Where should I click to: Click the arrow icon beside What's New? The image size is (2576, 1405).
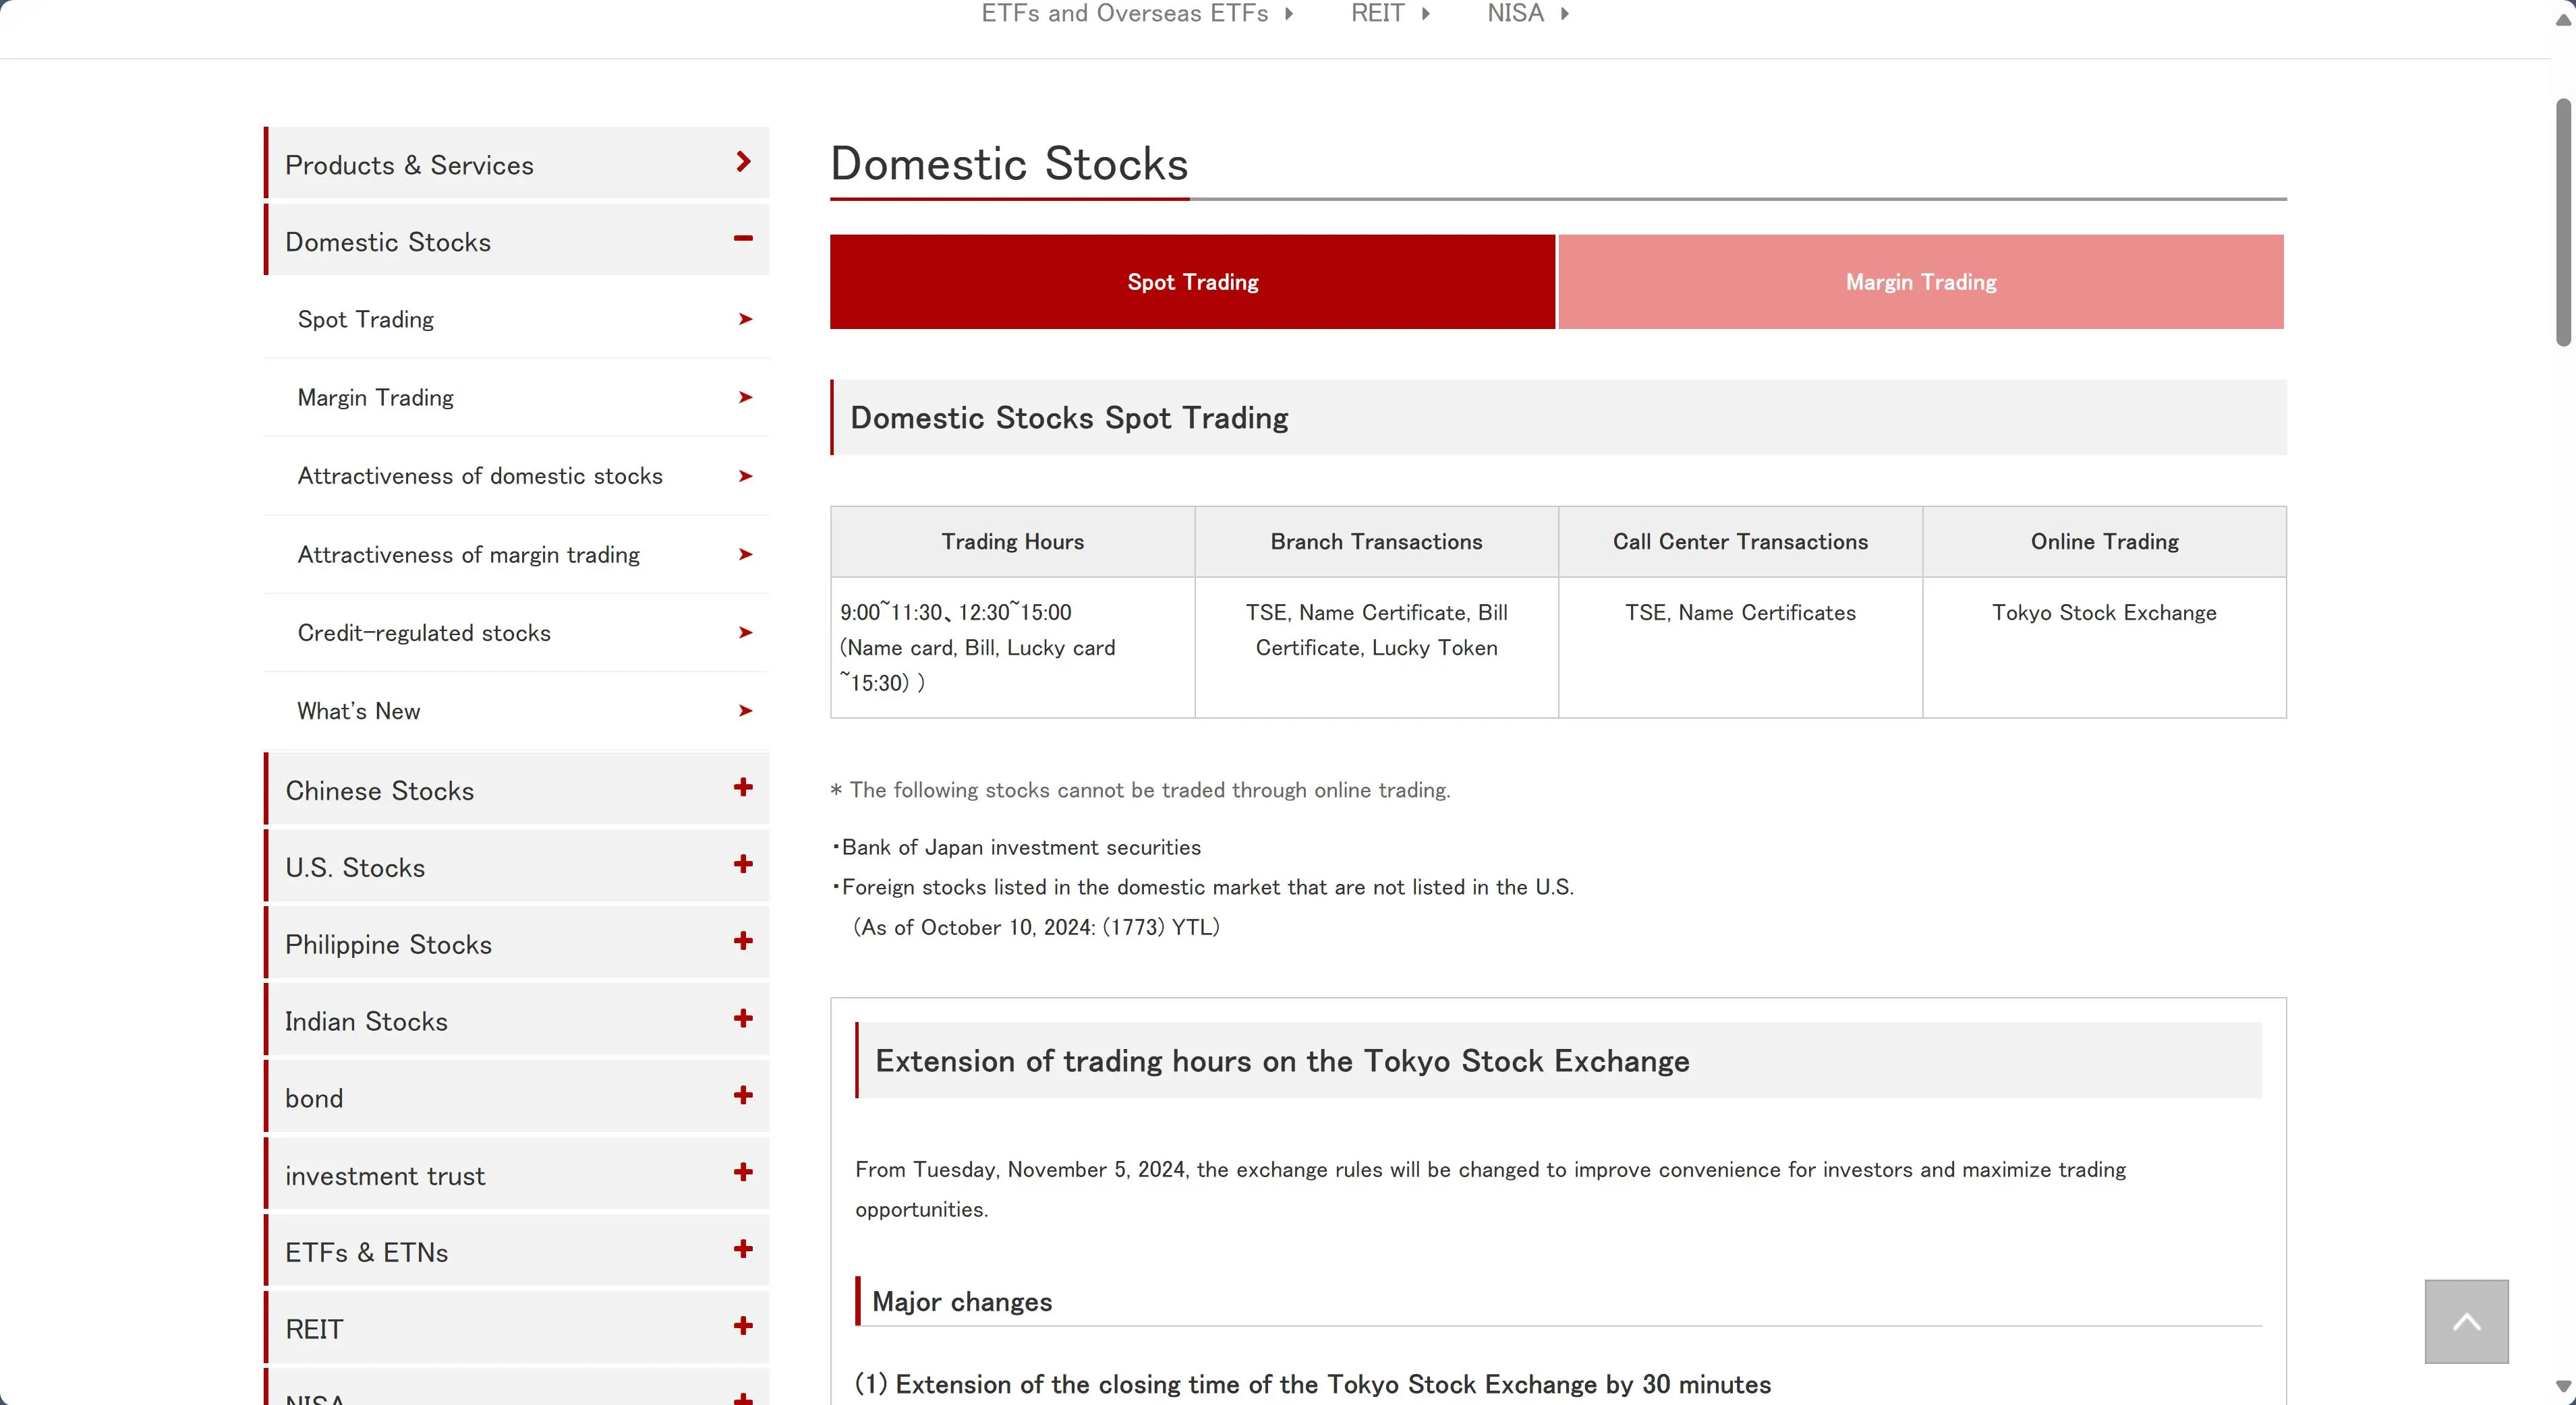(745, 711)
